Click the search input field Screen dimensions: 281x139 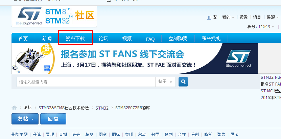point(86,82)
